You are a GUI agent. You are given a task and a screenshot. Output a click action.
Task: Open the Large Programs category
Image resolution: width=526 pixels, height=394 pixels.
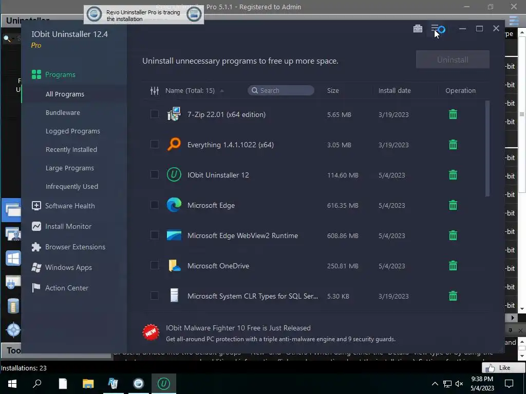pos(70,168)
